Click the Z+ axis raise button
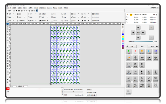The width and height of the screenshot is (166, 104). [x=151, y=27]
